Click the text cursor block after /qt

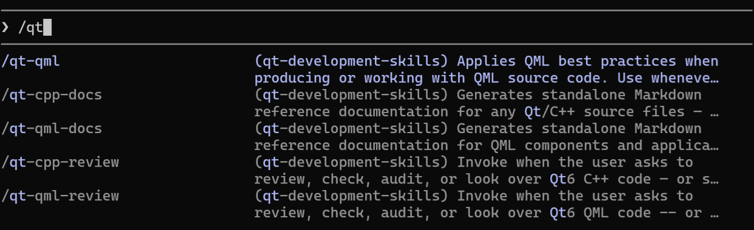(47, 27)
